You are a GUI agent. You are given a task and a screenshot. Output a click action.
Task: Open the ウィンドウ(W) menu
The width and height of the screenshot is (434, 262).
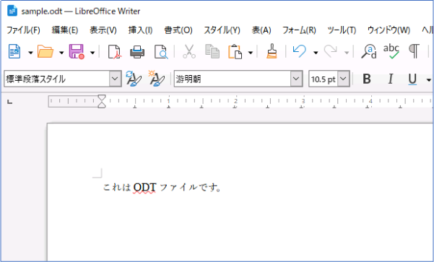[389, 30]
